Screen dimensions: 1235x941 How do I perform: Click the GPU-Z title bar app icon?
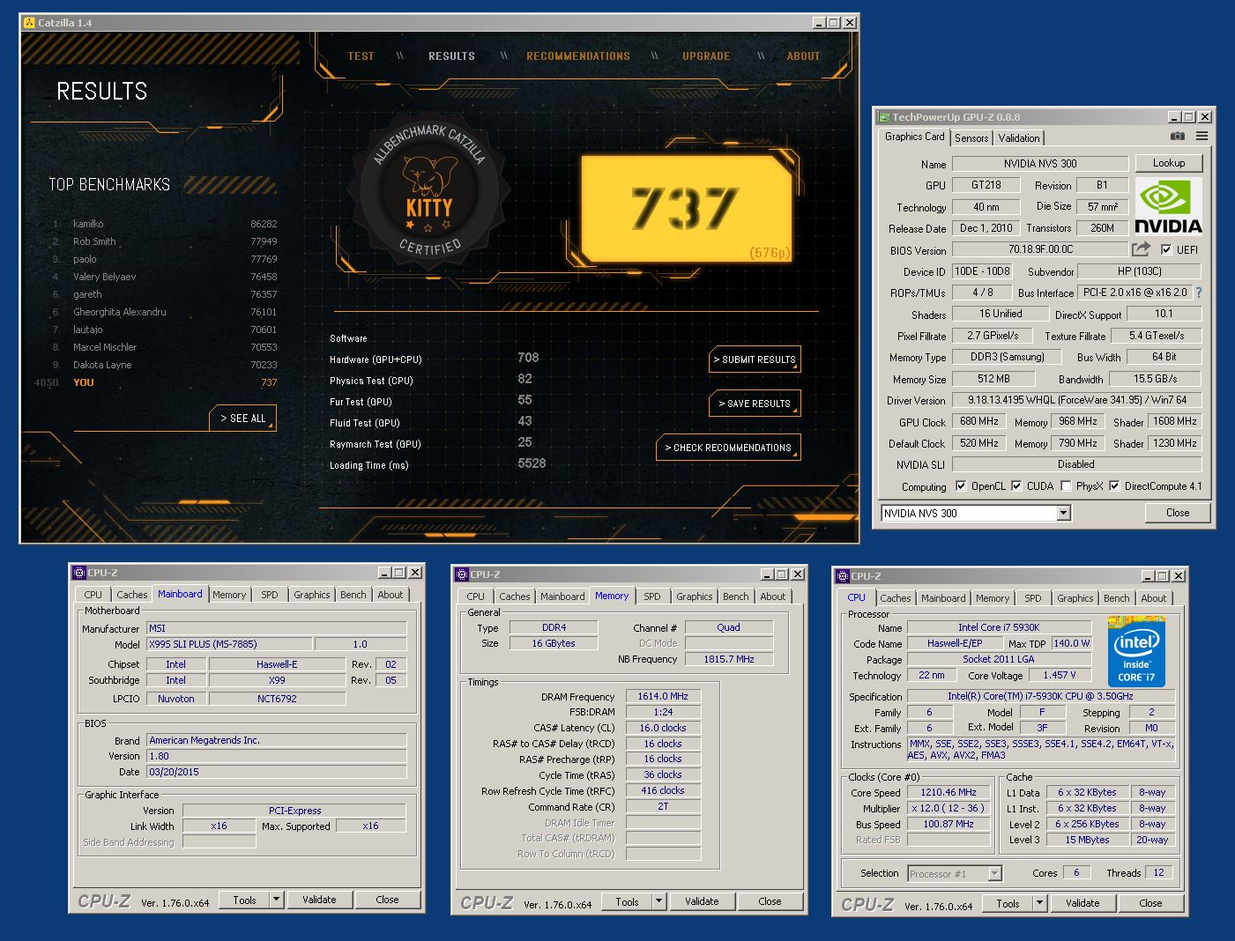point(883,117)
